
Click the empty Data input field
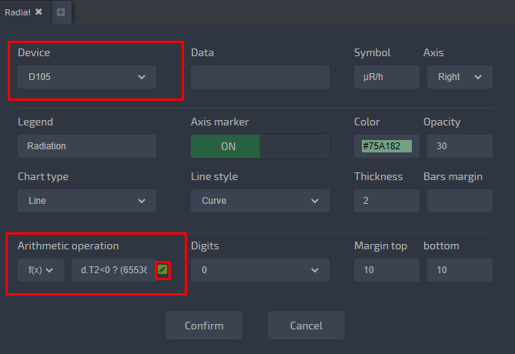coord(259,77)
